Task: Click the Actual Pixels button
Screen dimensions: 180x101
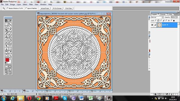Action: coord(45,8)
